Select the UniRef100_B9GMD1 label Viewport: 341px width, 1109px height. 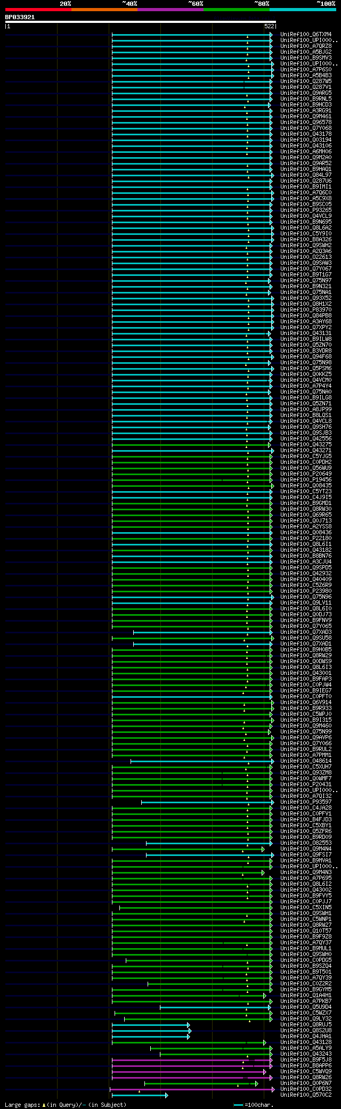306,503
